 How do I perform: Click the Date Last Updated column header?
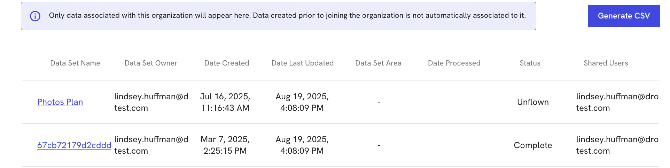pyautogui.click(x=303, y=63)
